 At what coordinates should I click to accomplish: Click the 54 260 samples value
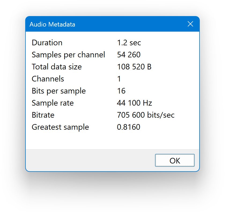129,55
